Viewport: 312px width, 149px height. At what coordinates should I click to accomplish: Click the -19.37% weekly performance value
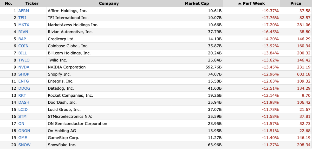(270, 11)
